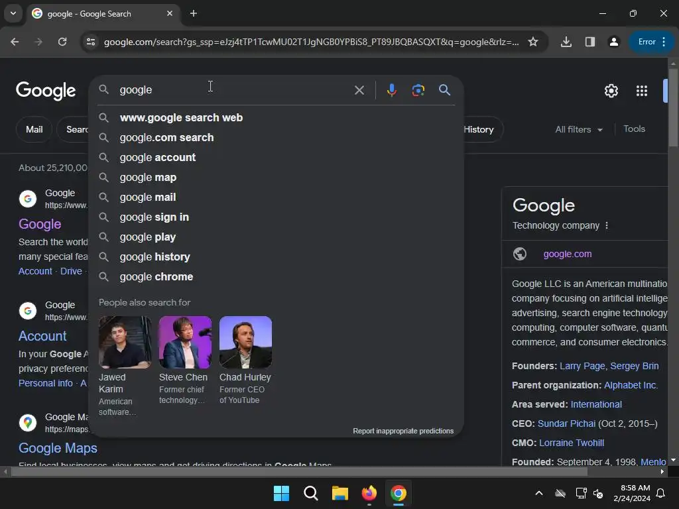679x509 pixels.
Task: Select the Mail filter chip
Action: click(34, 129)
